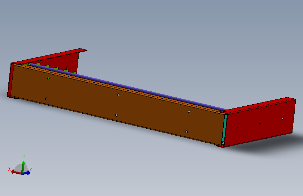Click the blue Z axis arrow of the triad
The image size is (303, 196).
coord(27,173)
